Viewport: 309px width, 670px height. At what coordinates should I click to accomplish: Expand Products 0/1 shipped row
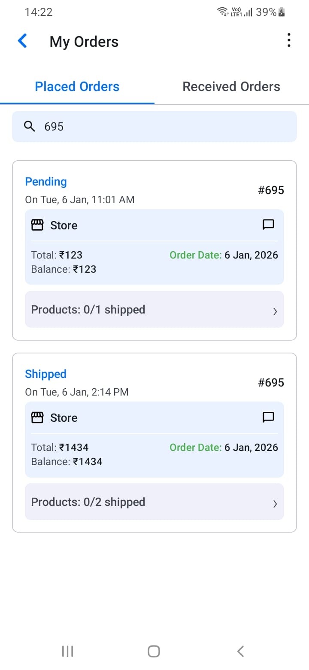[154, 309]
